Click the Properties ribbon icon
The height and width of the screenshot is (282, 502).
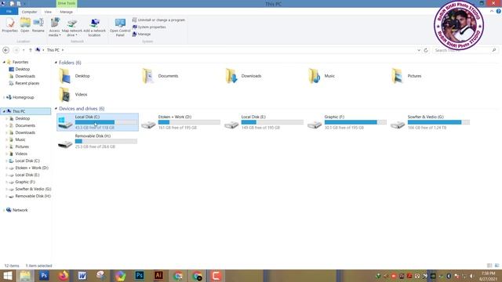pyautogui.click(x=9, y=23)
